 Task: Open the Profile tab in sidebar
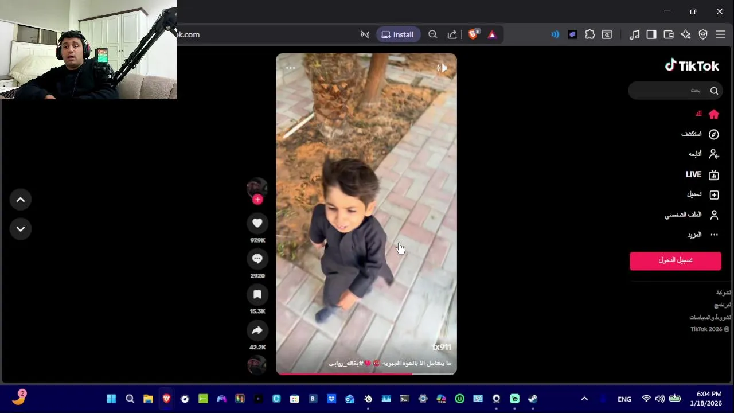point(692,215)
